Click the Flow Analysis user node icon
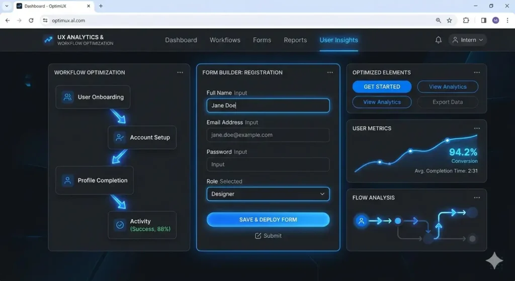This screenshot has height=281, width=515. pos(361,221)
